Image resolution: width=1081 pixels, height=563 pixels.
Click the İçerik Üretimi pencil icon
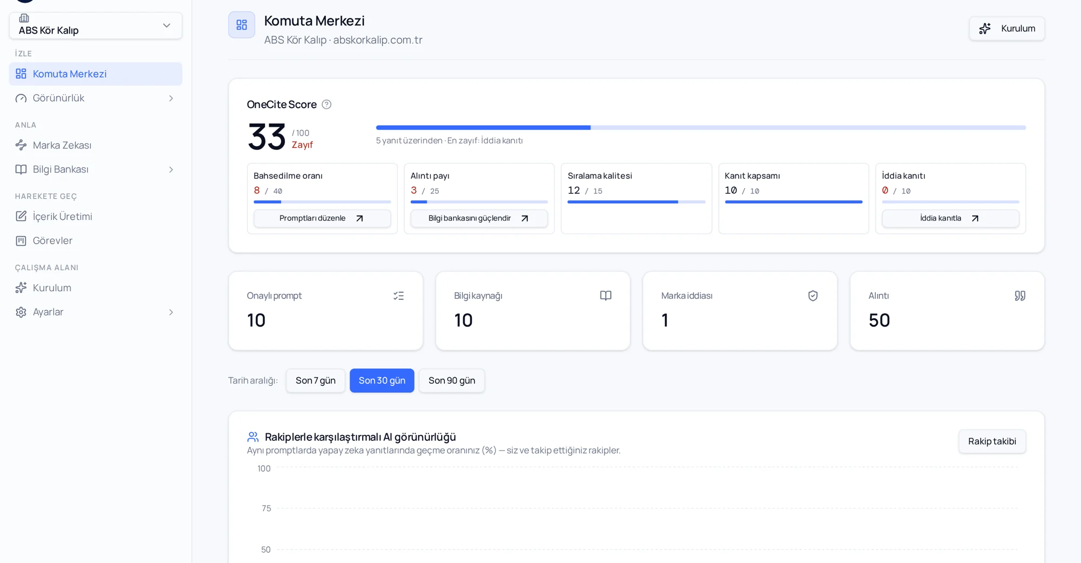(x=21, y=216)
